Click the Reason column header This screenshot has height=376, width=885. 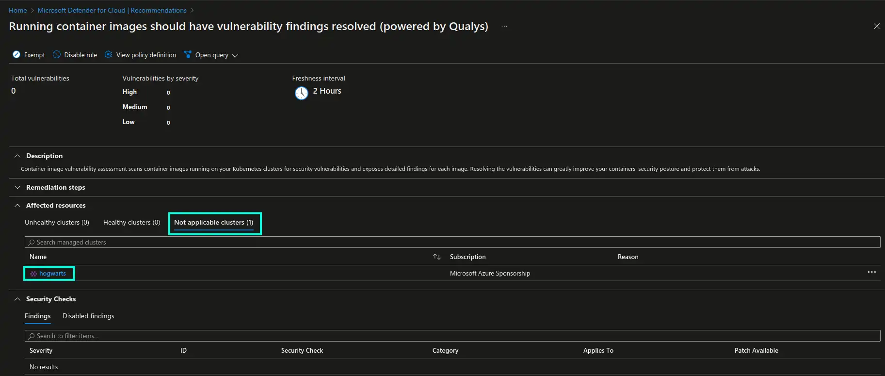[628, 257]
